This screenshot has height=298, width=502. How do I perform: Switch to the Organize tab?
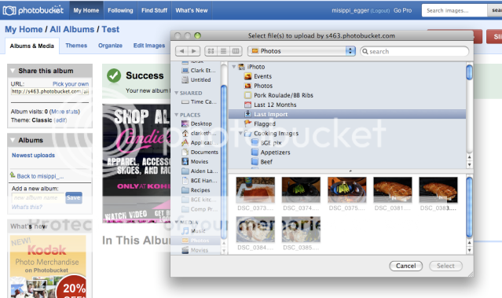coord(110,46)
